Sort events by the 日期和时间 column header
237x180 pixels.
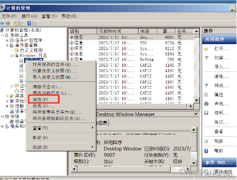point(118,31)
